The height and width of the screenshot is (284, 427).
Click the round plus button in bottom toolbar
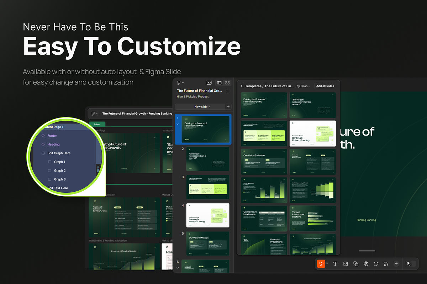point(396,264)
